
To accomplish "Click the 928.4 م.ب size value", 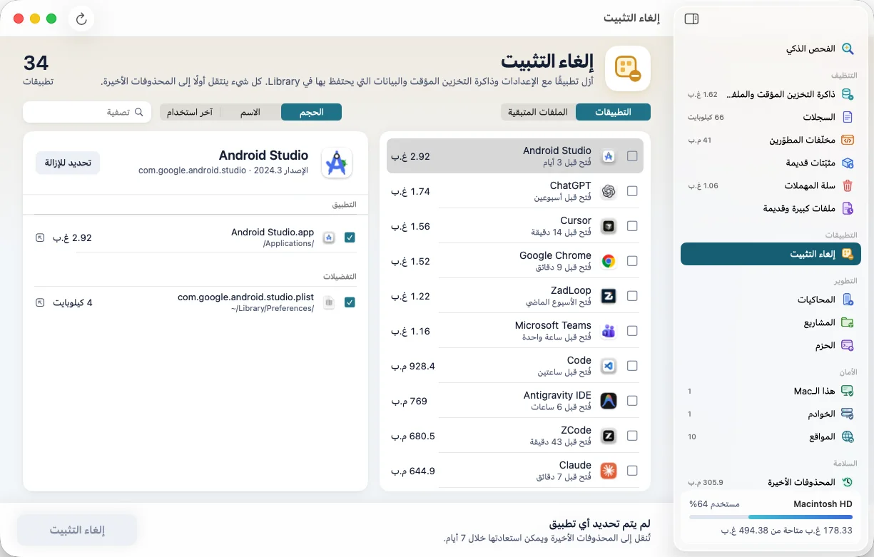I will [413, 366].
